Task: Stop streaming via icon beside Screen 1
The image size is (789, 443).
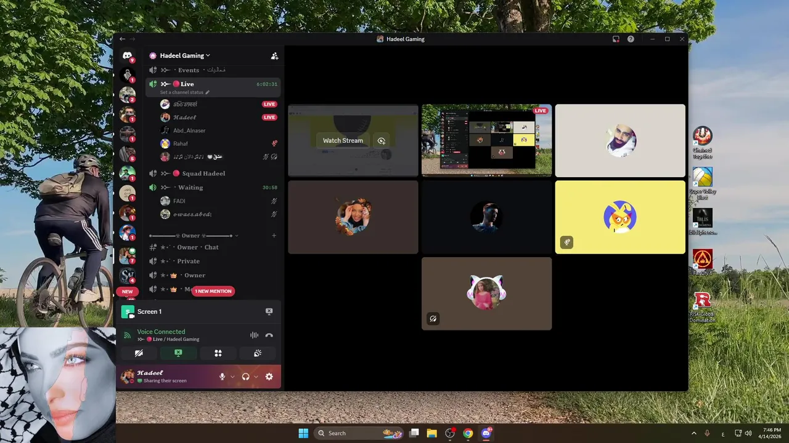Action: tap(269, 311)
